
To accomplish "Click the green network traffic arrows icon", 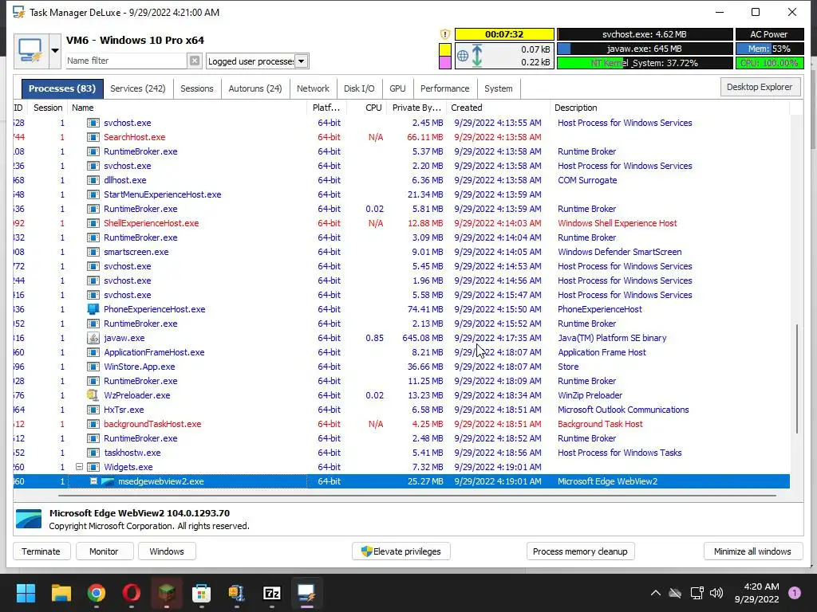I will pyautogui.click(x=477, y=56).
